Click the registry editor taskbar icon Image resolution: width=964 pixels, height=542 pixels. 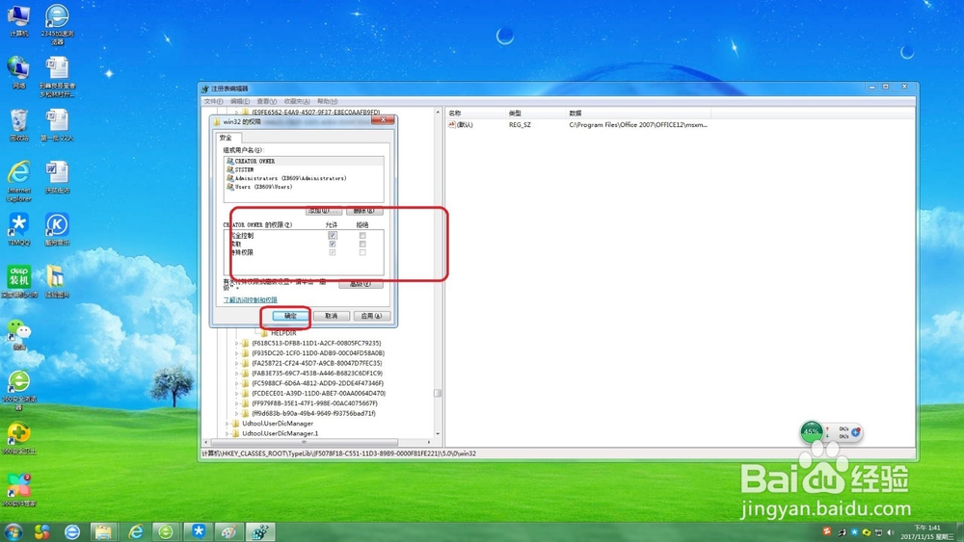click(x=260, y=531)
